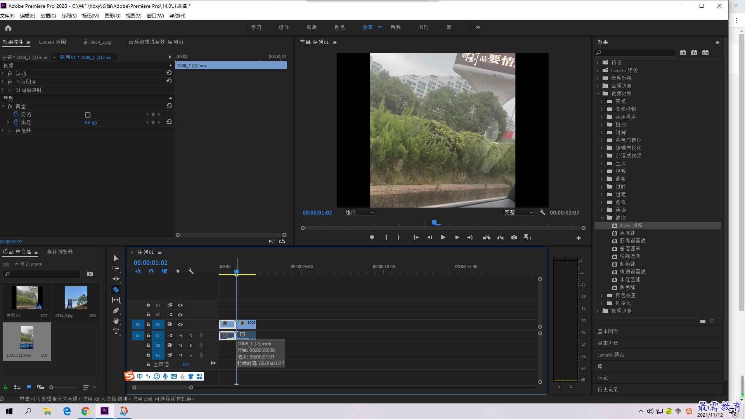745x419 pixels.
Task: Collapse the Keying folder
Action: click(602, 218)
